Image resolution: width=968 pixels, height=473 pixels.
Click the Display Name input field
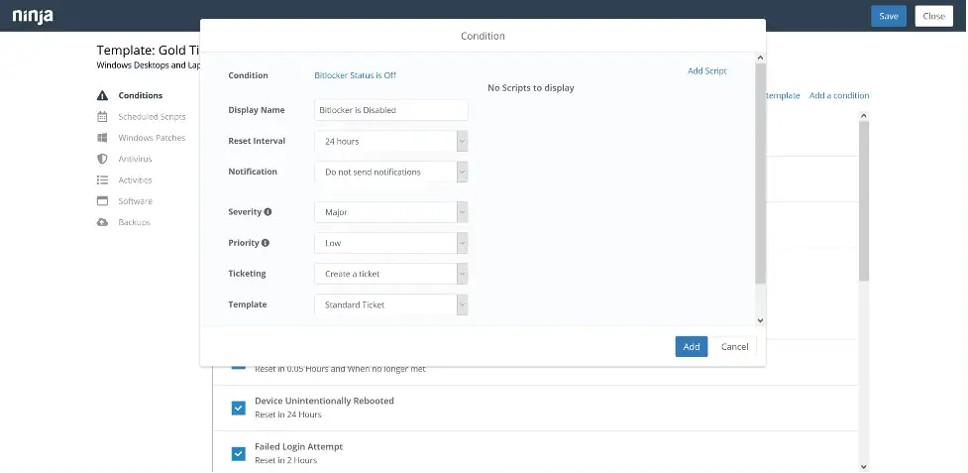point(390,110)
